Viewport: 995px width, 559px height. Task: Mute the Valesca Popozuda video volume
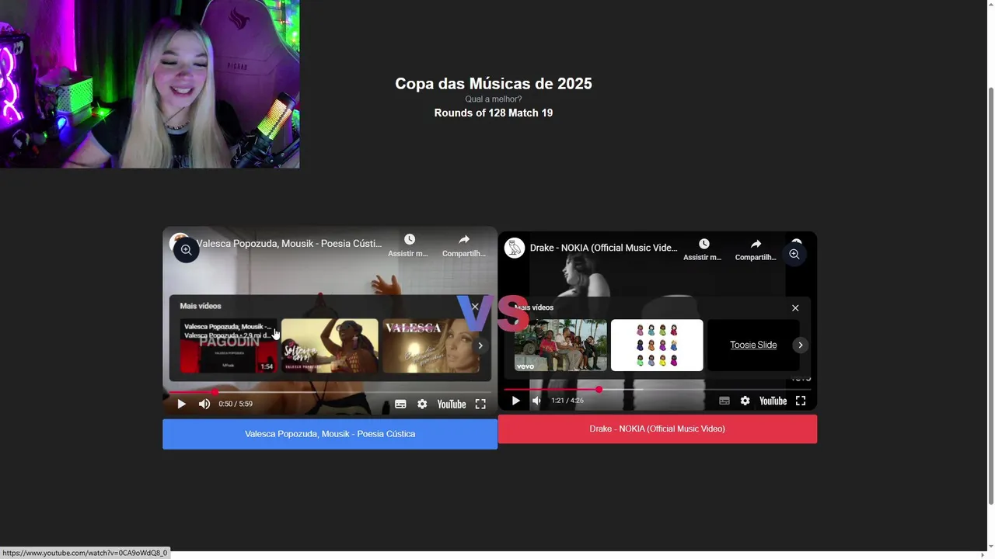pyautogui.click(x=204, y=404)
